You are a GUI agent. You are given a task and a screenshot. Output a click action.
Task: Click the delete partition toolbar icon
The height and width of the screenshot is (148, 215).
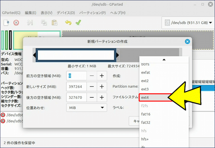[x=16, y=23]
